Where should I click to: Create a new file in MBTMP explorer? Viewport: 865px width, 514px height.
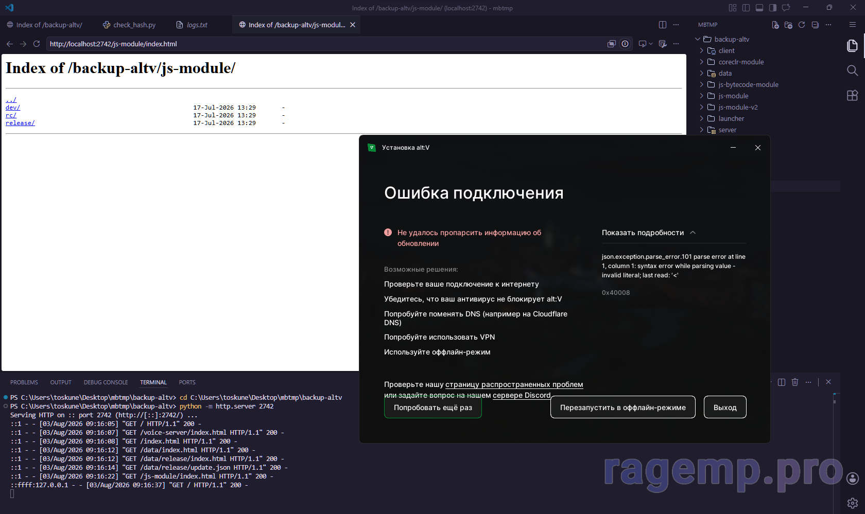pyautogui.click(x=775, y=25)
